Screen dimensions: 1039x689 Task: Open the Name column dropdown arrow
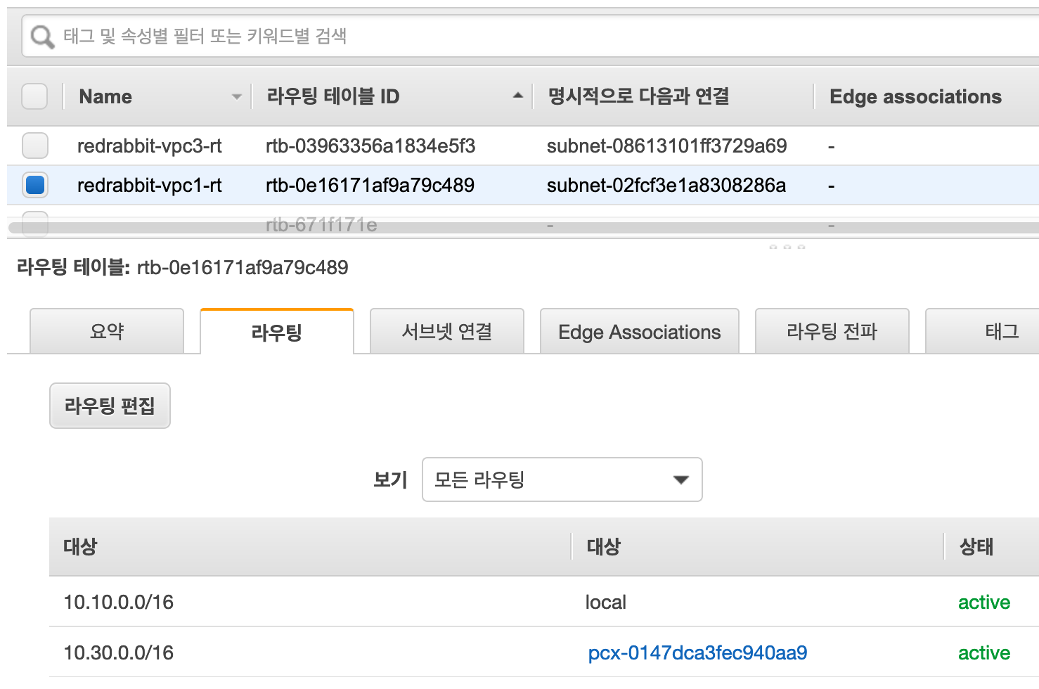coord(237,97)
